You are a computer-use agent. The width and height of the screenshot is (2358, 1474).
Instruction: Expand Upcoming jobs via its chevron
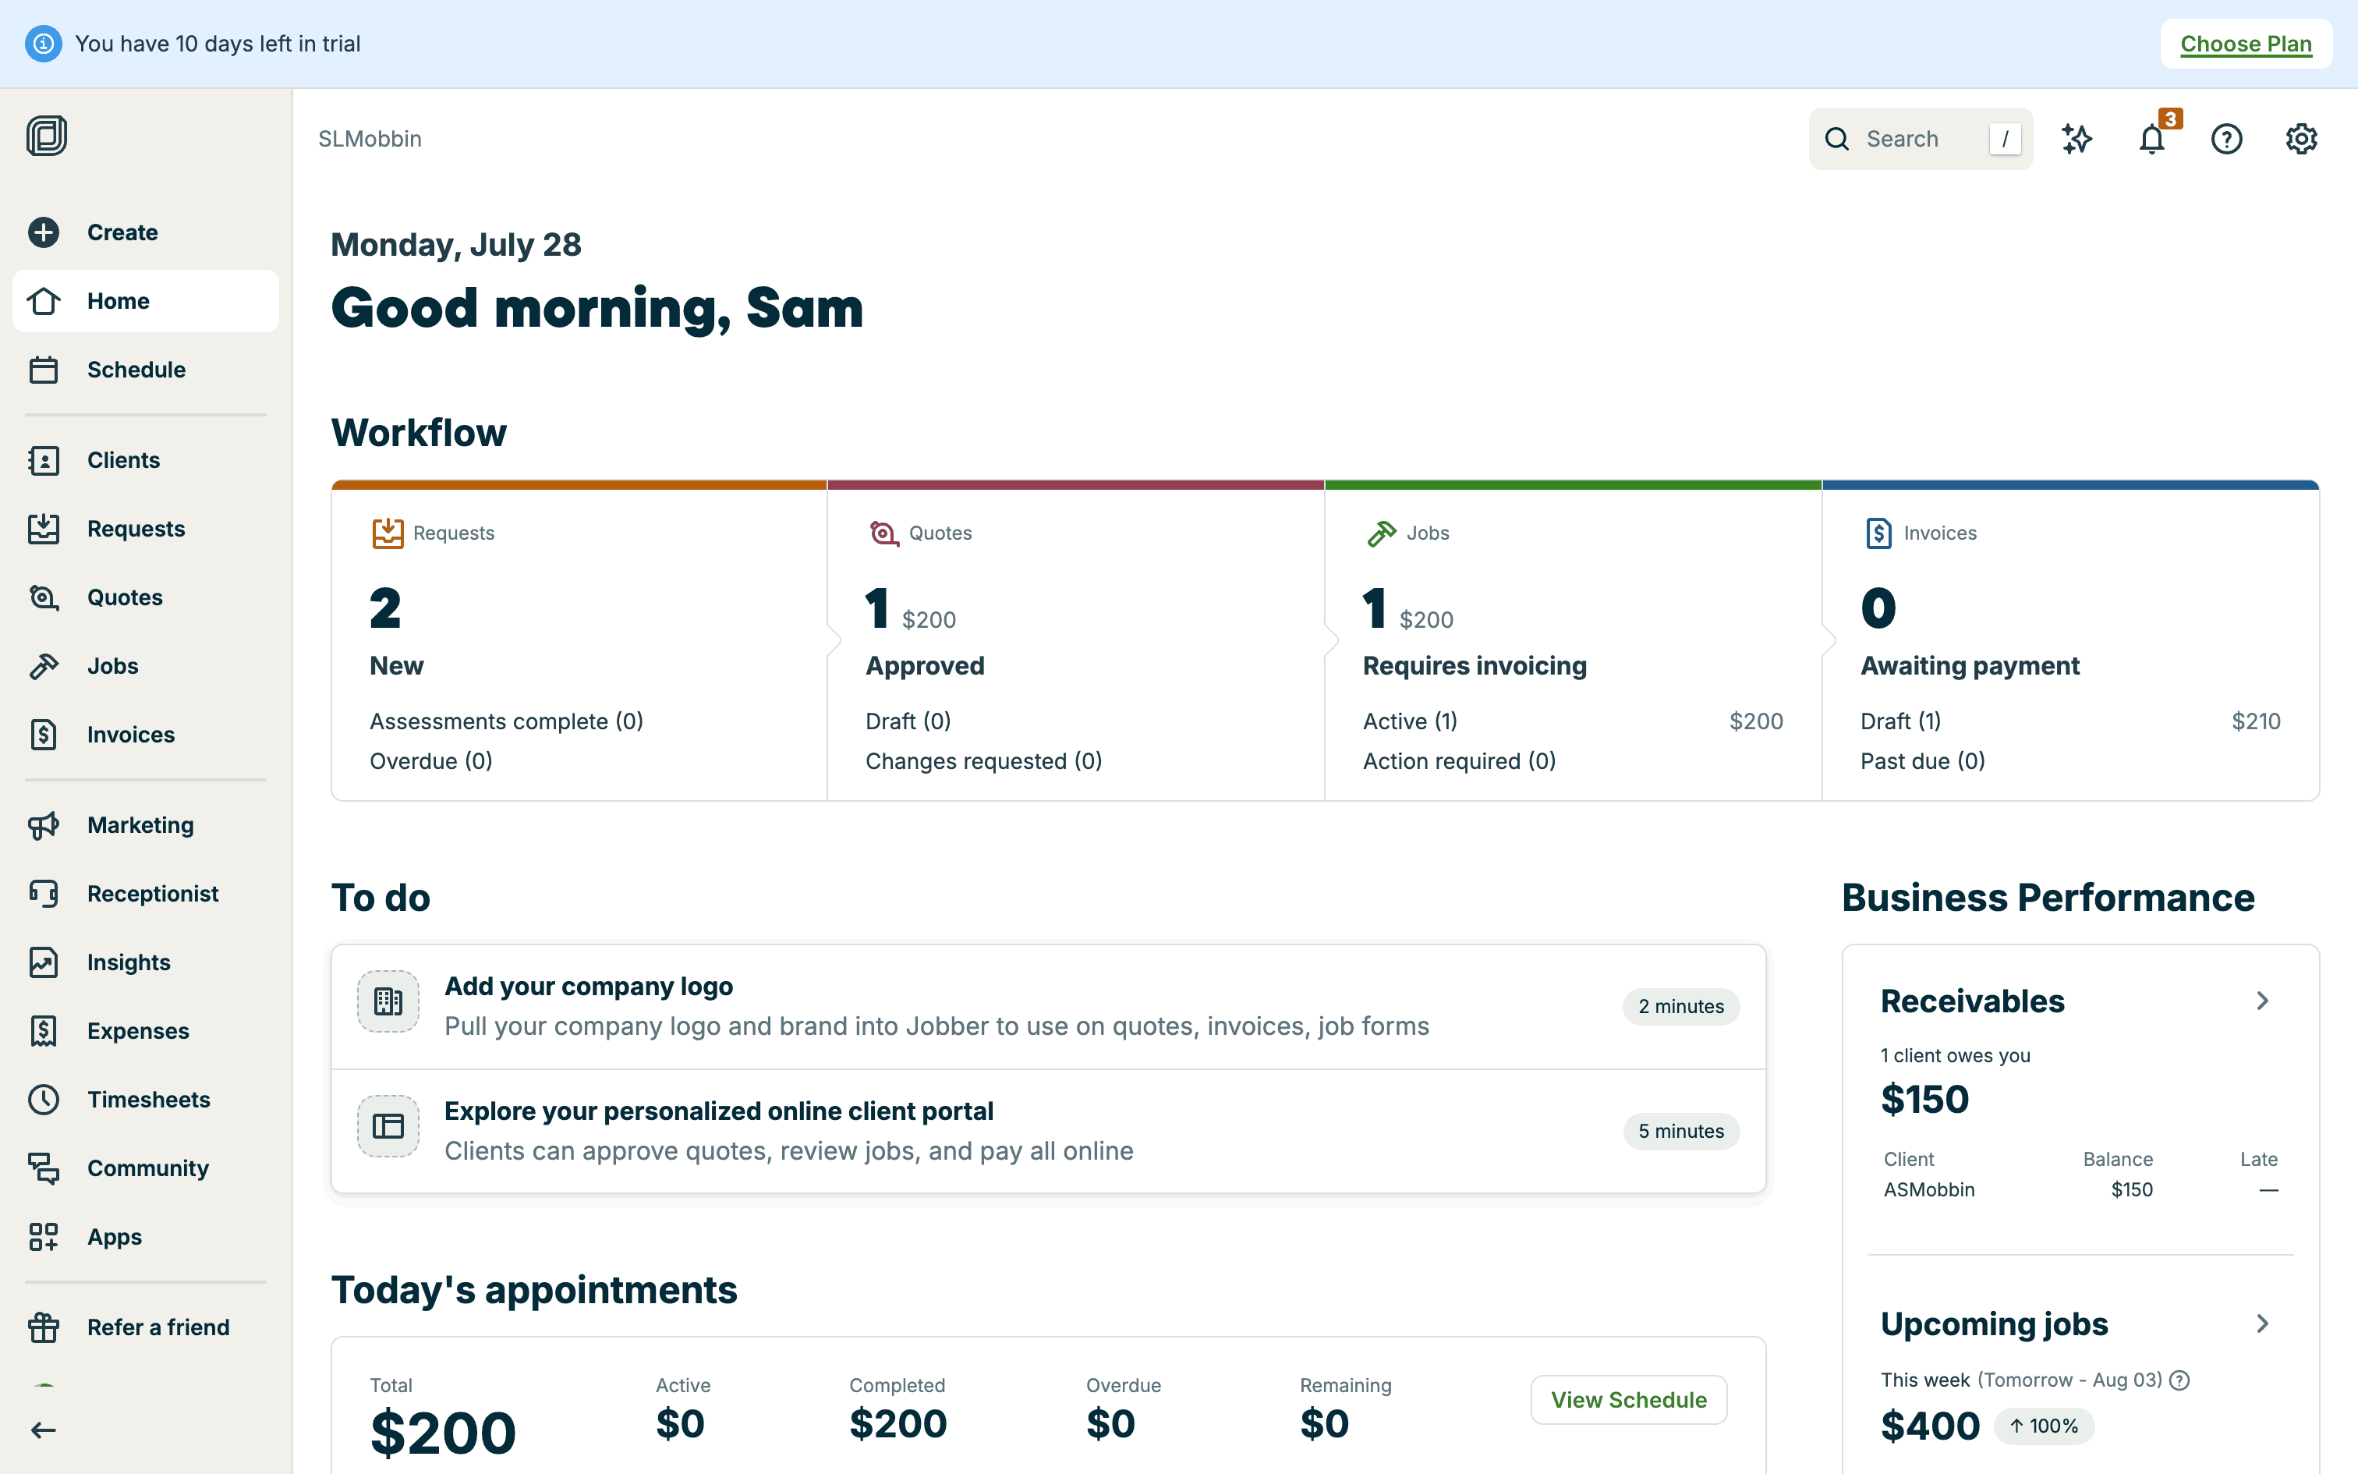2261,1323
